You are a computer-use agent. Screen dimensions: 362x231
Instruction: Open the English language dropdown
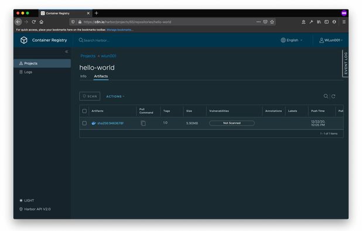click(x=292, y=40)
